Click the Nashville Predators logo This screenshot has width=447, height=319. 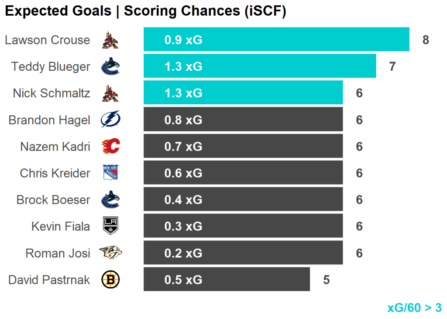pos(110,253)
